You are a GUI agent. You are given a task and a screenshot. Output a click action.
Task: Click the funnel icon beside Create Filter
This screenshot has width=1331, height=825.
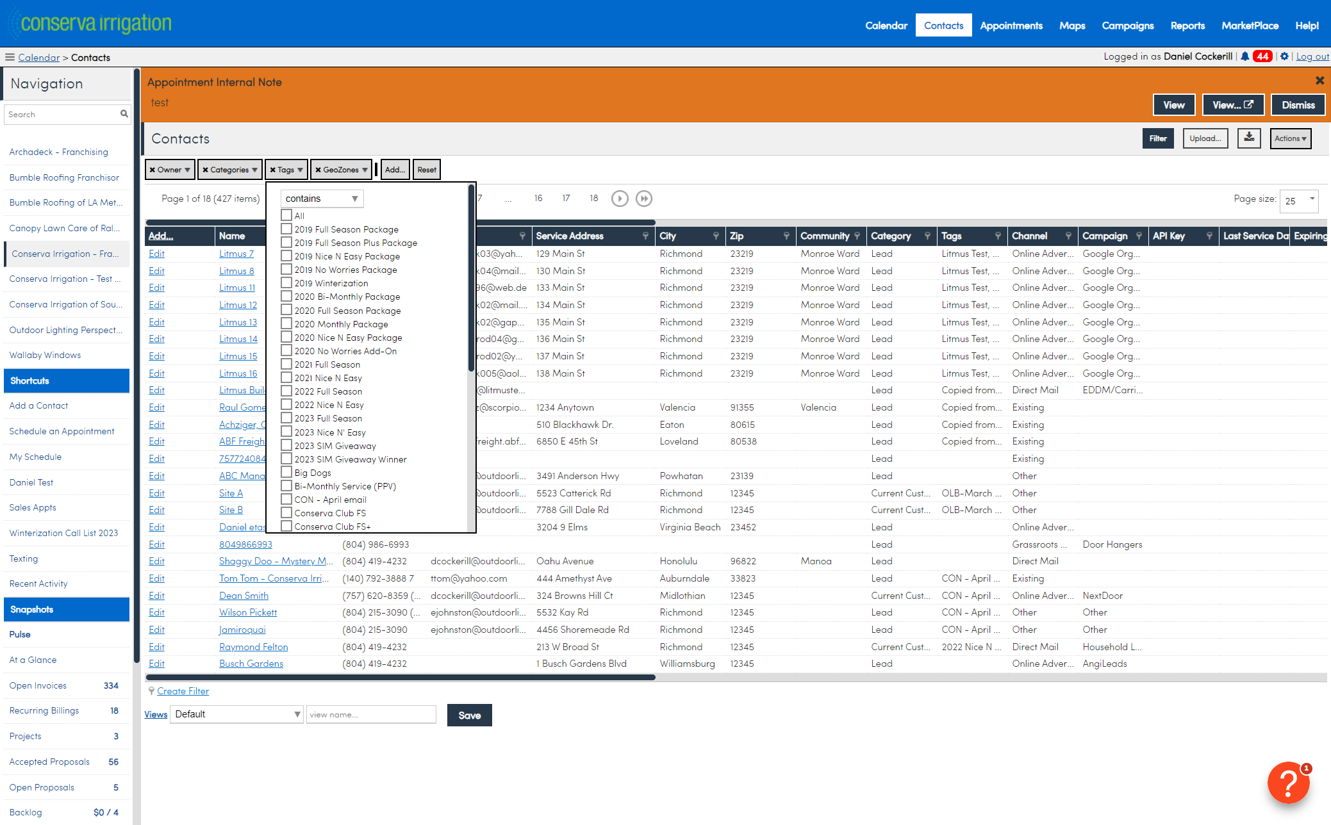pyautogui.click(x=151, y=691)
